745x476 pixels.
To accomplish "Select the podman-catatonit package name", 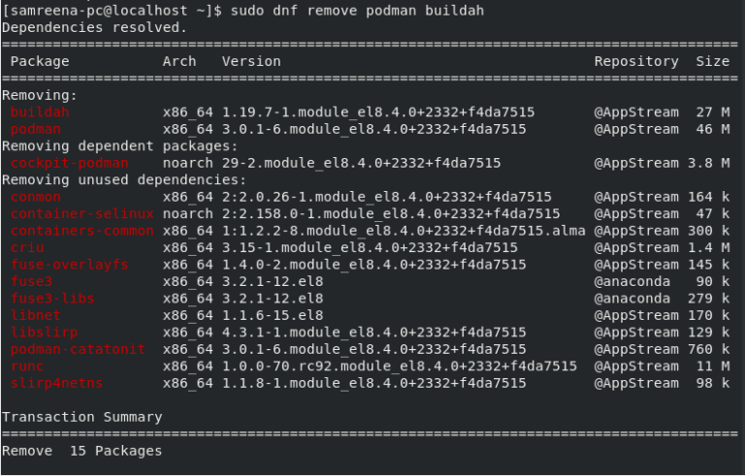I will point(78,349).
